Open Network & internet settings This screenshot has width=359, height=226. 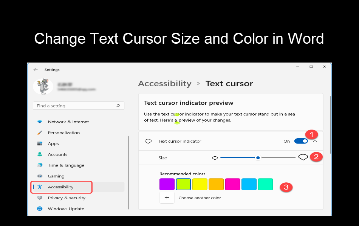pyautogui.click(x=68, y=122)
